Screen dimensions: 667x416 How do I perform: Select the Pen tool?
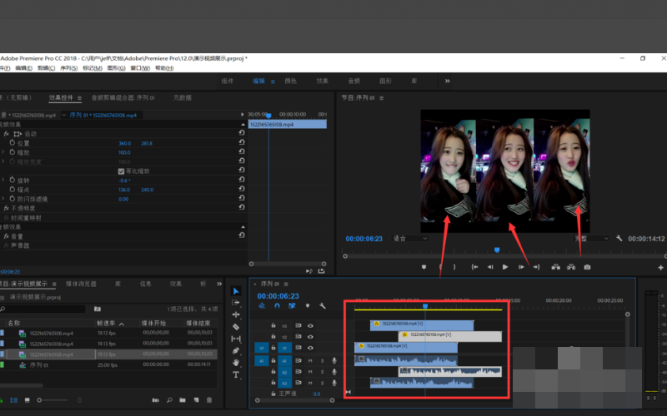click(236, 350)
